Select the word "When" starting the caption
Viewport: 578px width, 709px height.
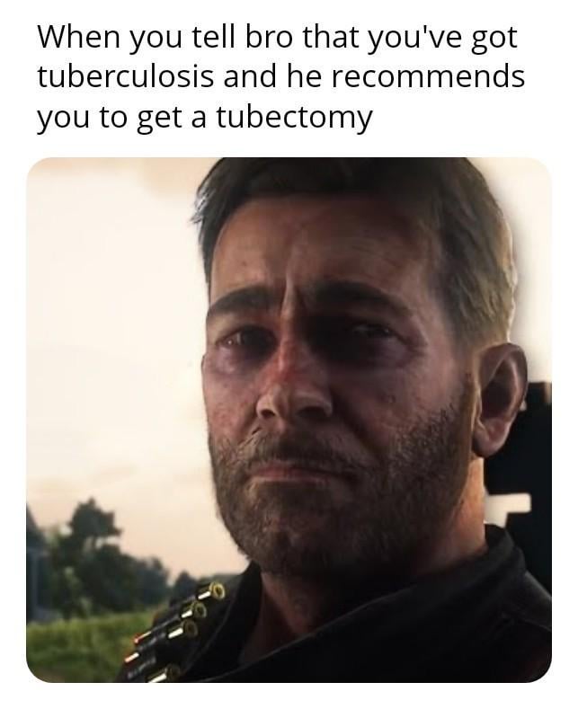(79, 37)
